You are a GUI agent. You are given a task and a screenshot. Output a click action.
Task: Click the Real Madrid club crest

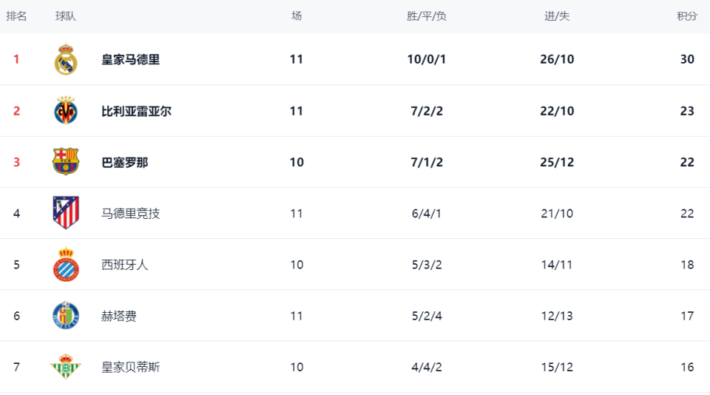66,59
